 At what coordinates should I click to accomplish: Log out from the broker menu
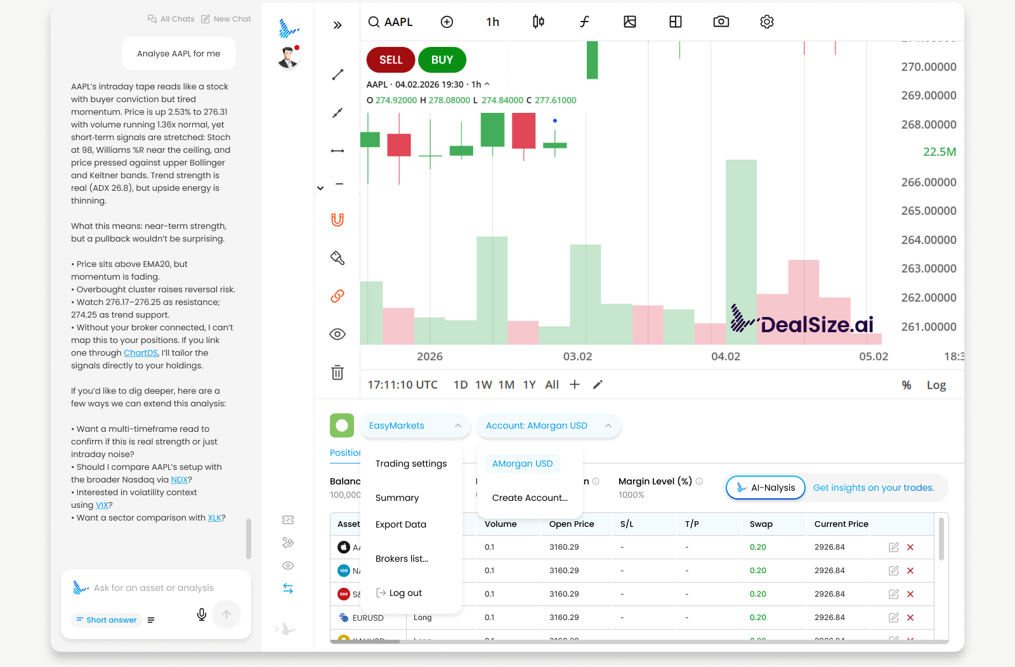point(400,593)
